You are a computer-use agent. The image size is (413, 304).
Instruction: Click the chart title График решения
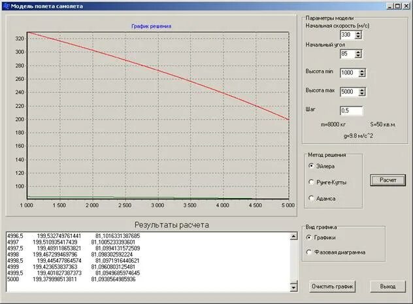[152, 26]
